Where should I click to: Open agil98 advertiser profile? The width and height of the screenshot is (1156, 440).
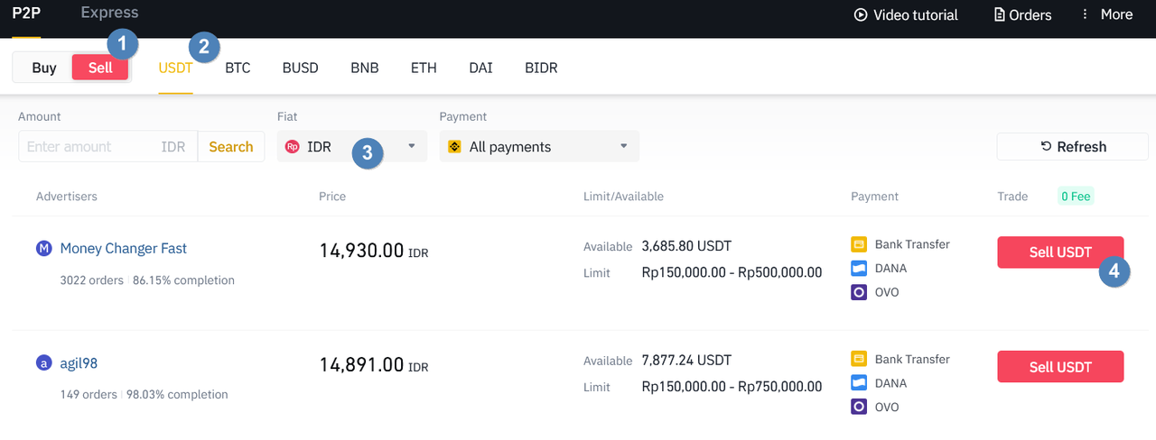[x=79, y=363]
